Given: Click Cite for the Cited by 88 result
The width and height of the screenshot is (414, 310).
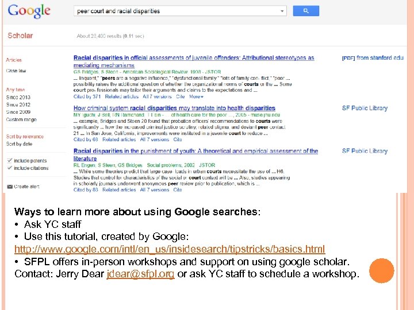Looking at the screenshot, I should [178, 190].
